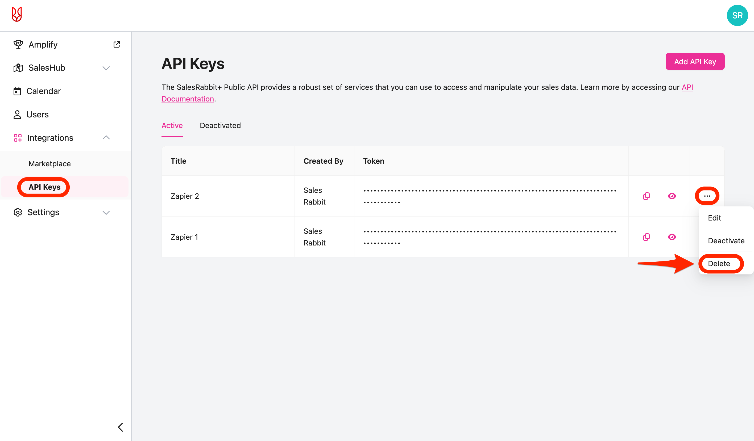Open Zapier 2 three-dot options menu
Viewport: 754px width, 441px height.
707,196
